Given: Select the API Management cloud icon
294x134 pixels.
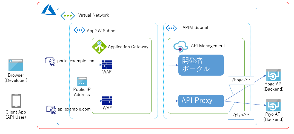Looking at the screenshot, I should 181,46.
